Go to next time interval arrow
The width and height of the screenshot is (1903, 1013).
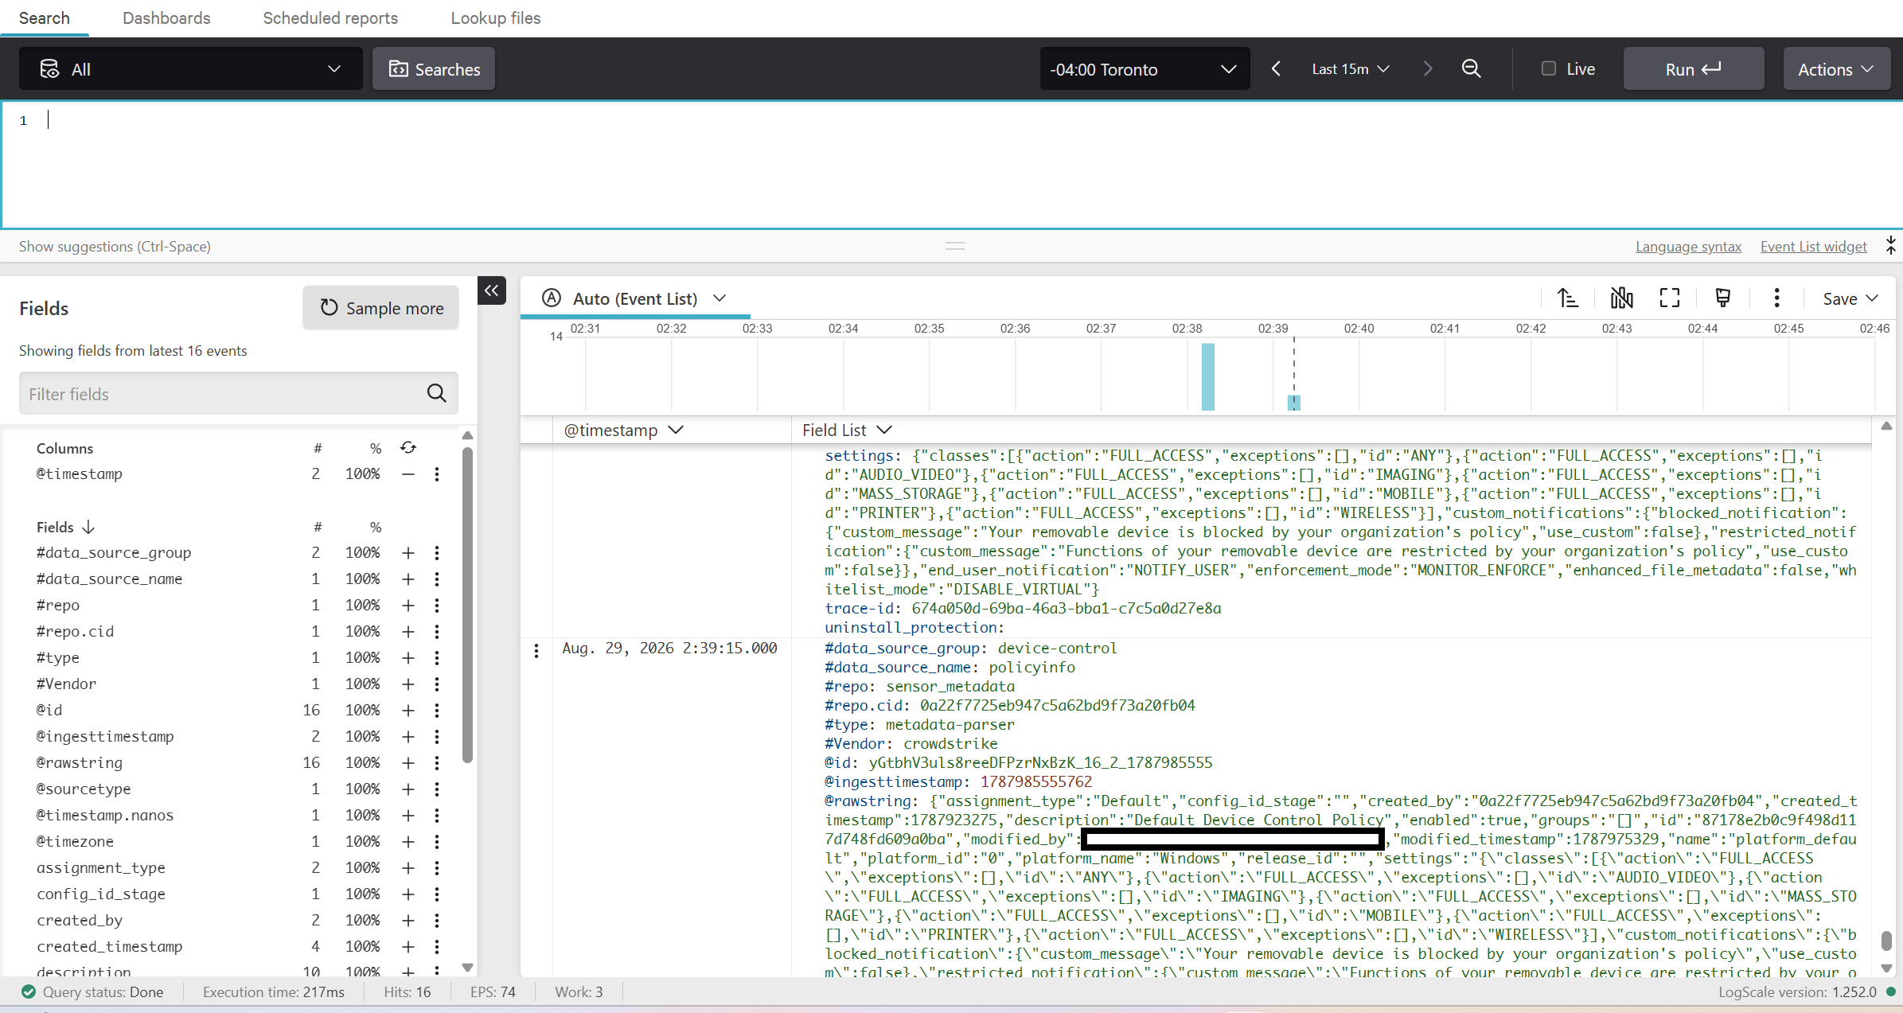coord(1428,69)
